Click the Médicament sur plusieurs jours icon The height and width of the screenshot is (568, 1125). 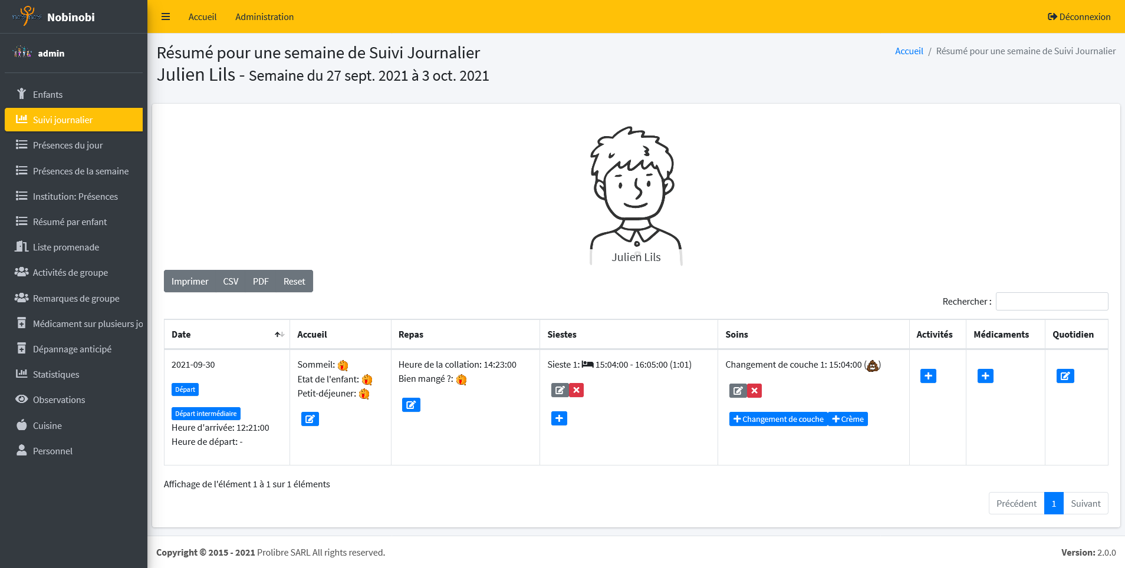(x=22, y=323)
